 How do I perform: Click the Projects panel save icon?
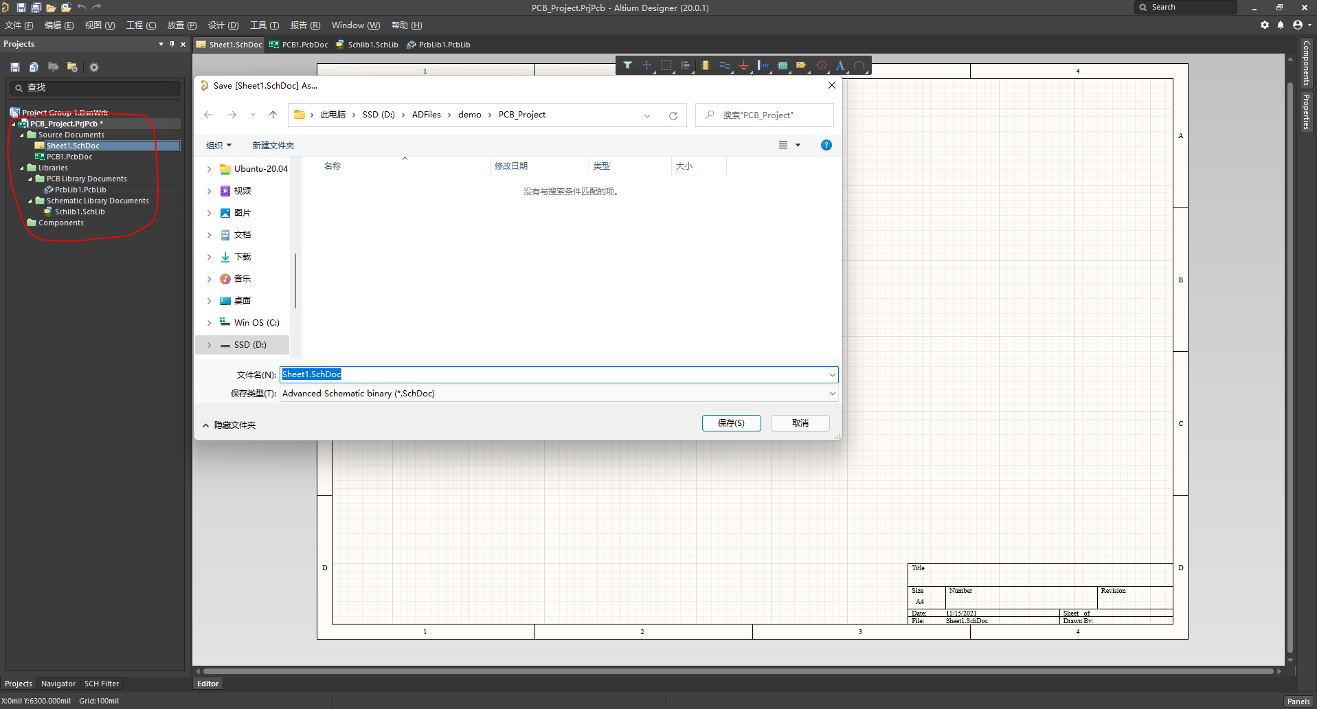[x=15, y=67]
